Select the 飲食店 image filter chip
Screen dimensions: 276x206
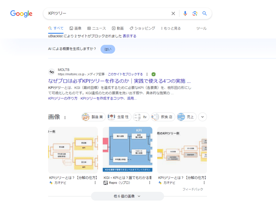[163, 117]
